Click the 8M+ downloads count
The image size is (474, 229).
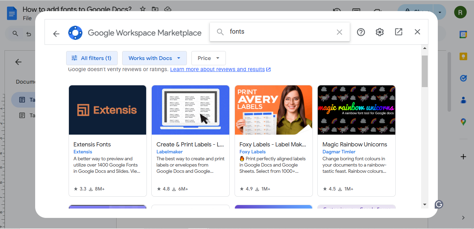(97, 189)
